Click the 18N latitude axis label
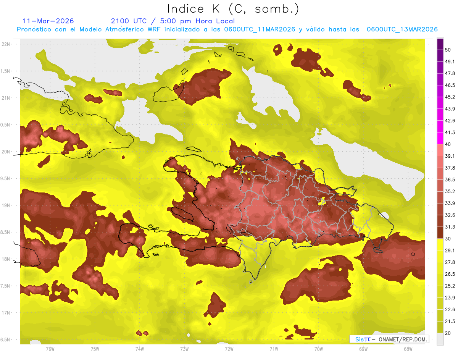The height and width of the screenshot is (354, 458). click(x=6, y=259)
